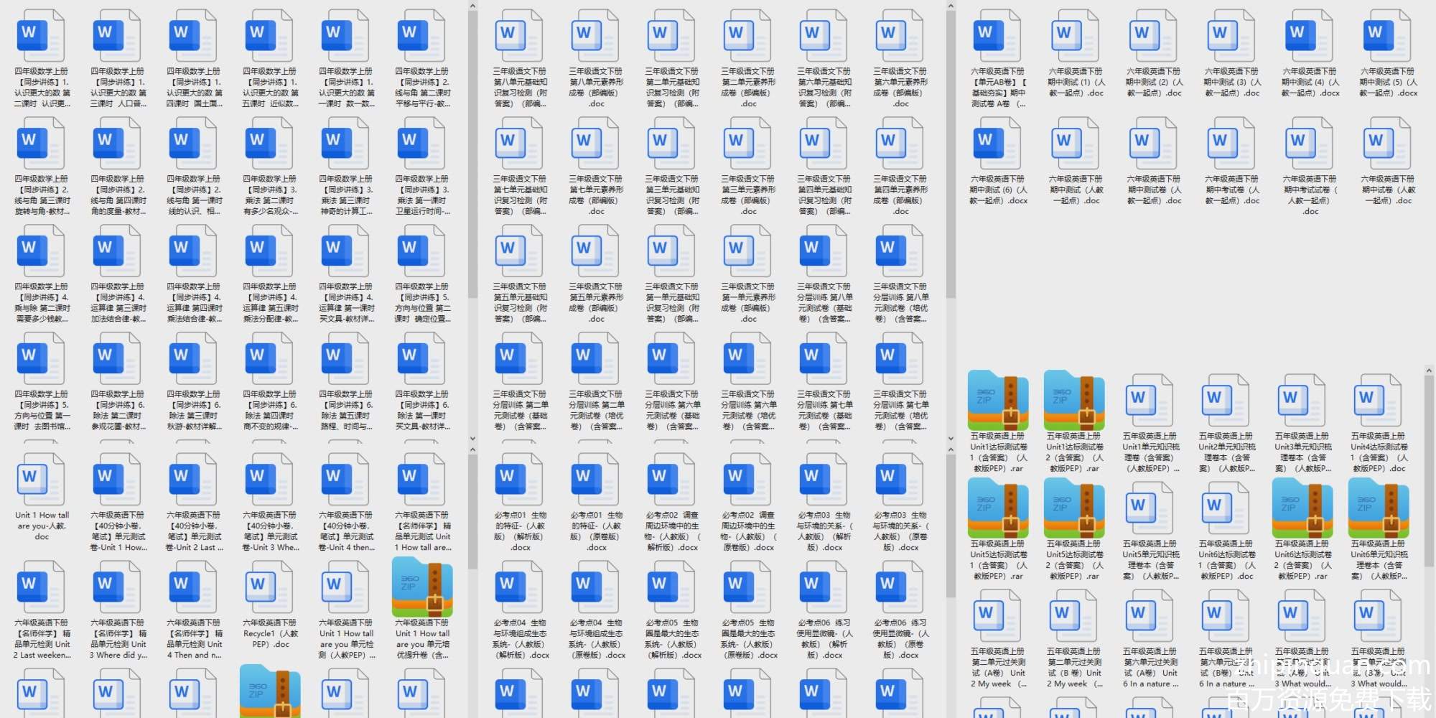Click scrollbar thumb of 三年级语文 pane
The height and width of the screenshot is (718, 1436).
pyautogui.click(x=951, y=154)
